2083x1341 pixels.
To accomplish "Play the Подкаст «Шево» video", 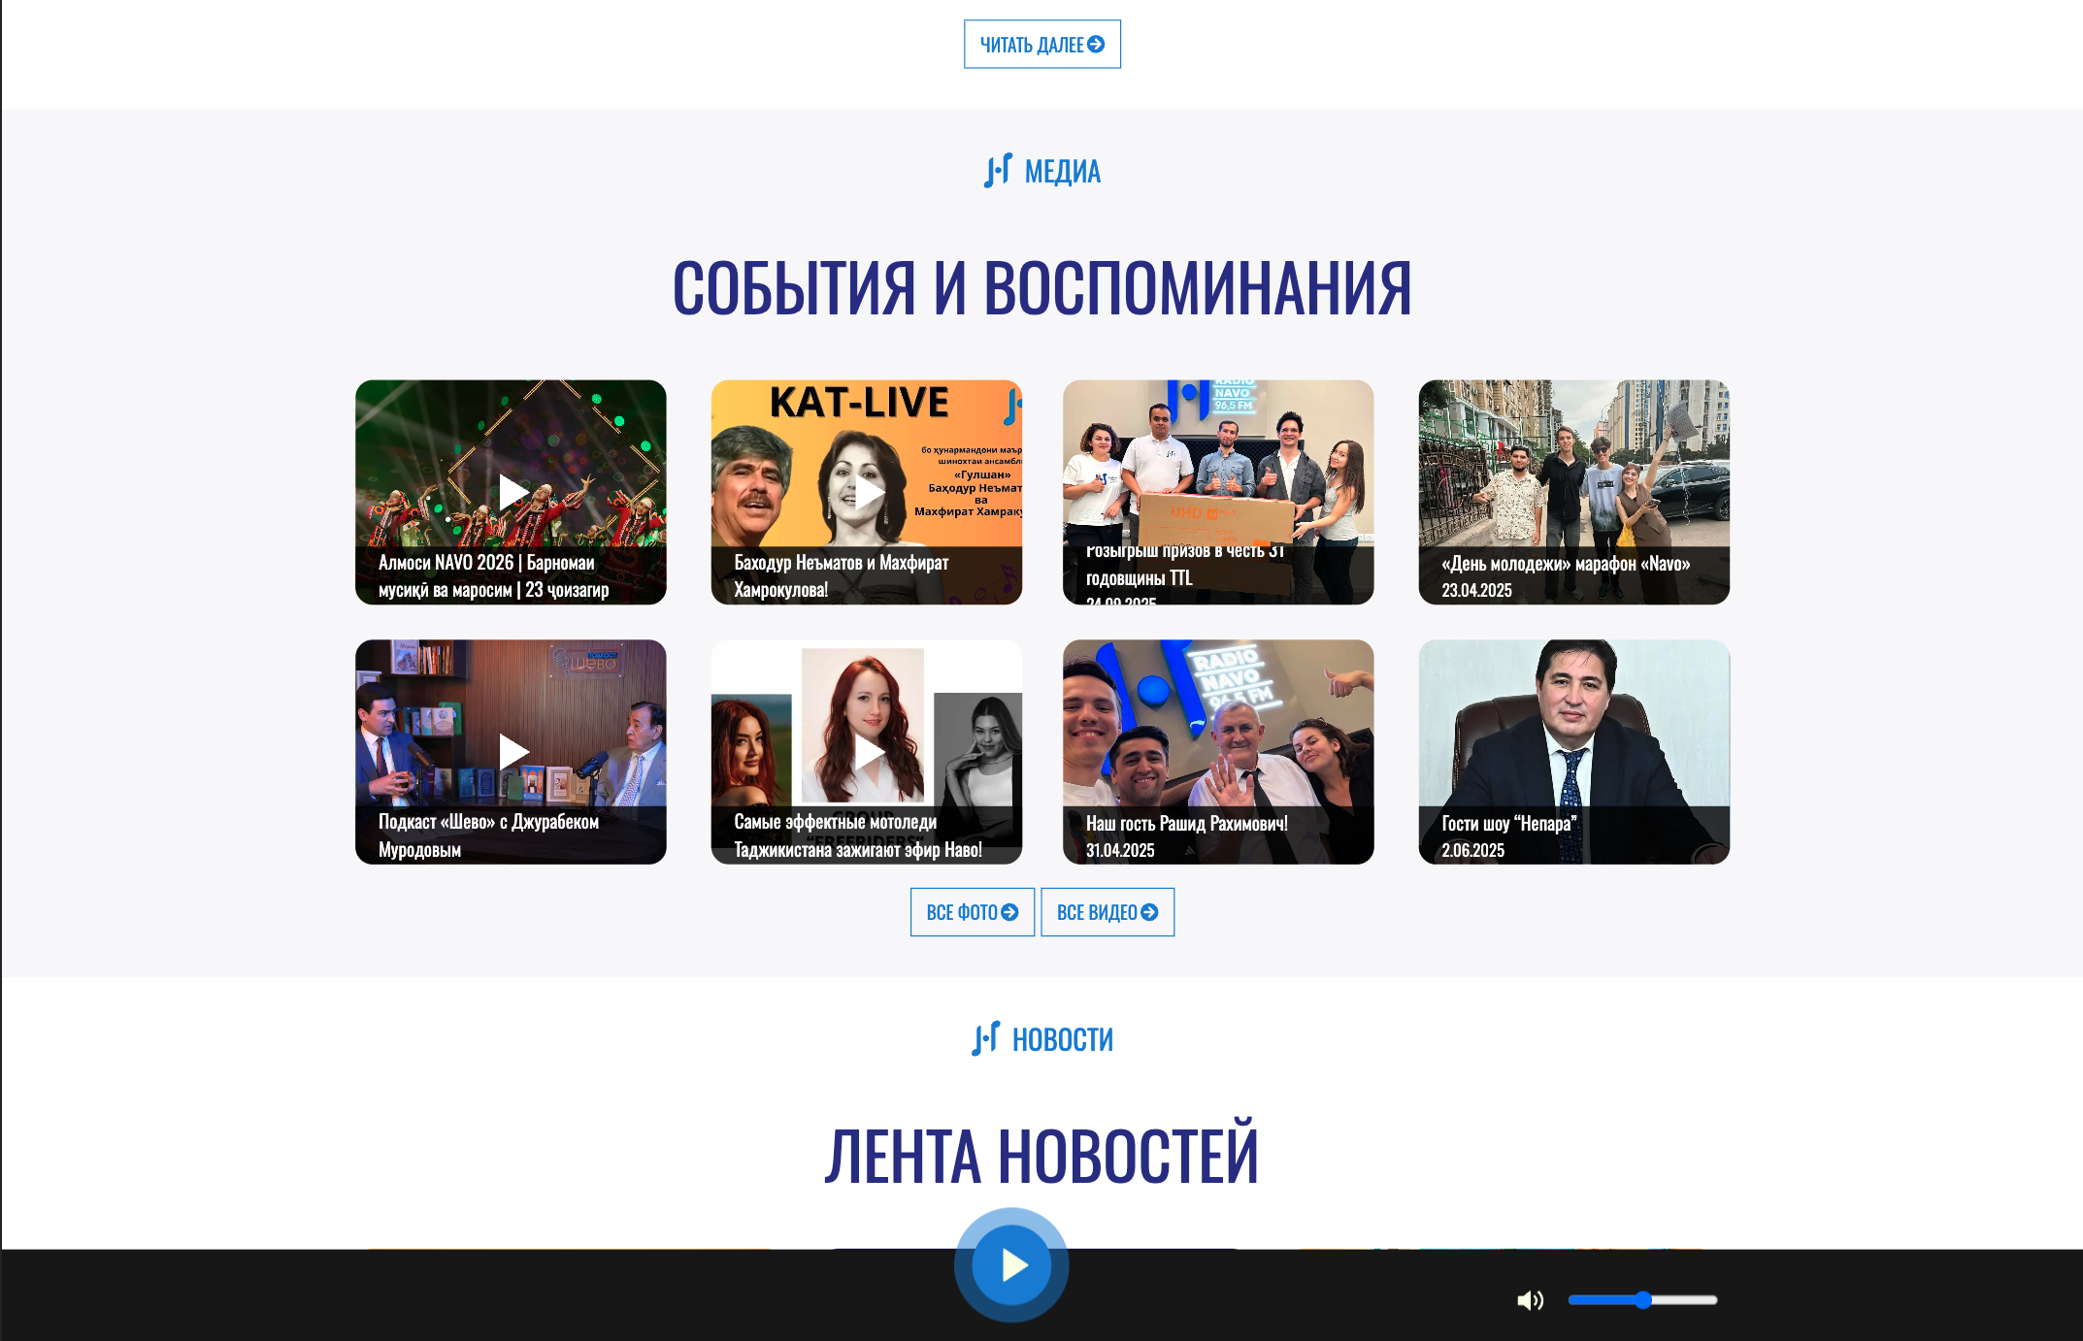I will point(512,751).
